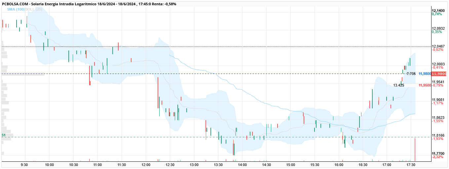Select the 12,0467 price axis label

[438, 46]
